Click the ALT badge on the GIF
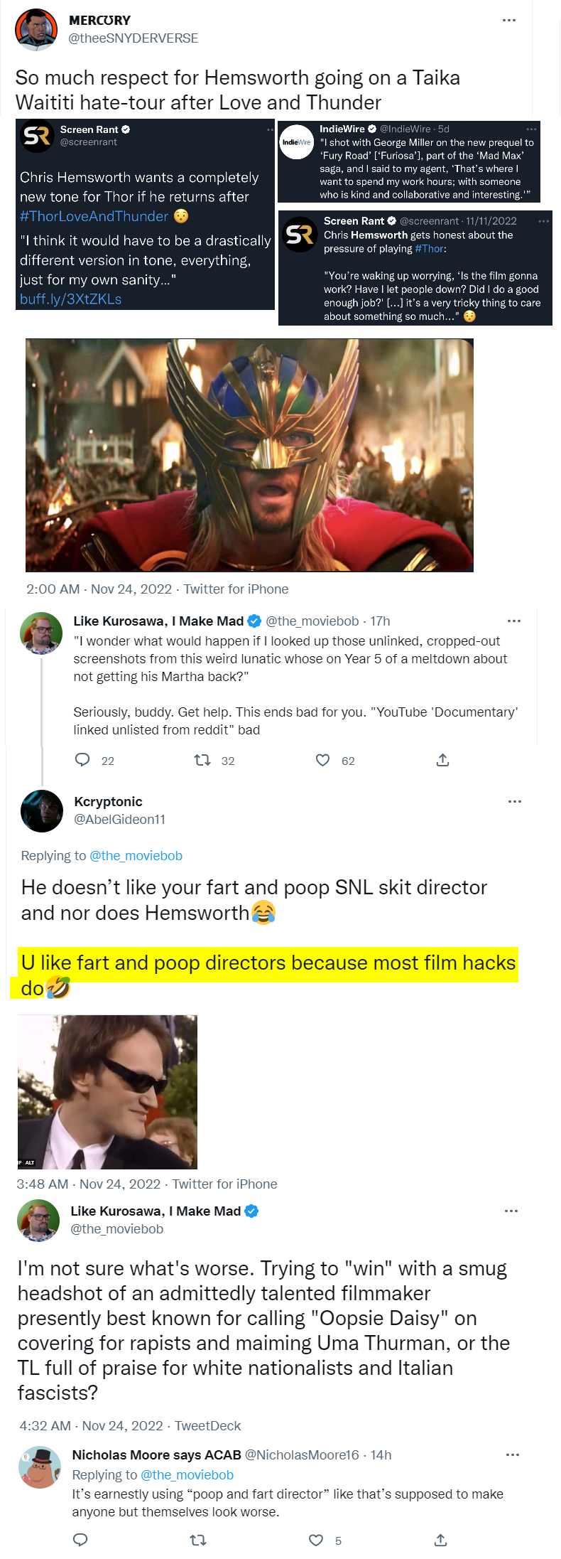 pyautogui.click(x=29, y=1163)
